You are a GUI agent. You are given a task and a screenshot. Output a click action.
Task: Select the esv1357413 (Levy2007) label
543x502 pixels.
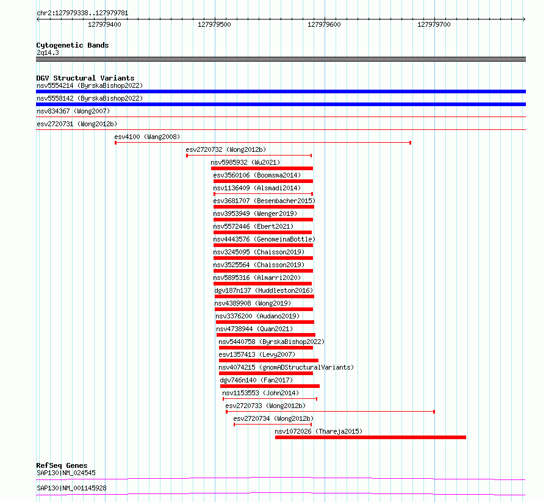(257, 354)
